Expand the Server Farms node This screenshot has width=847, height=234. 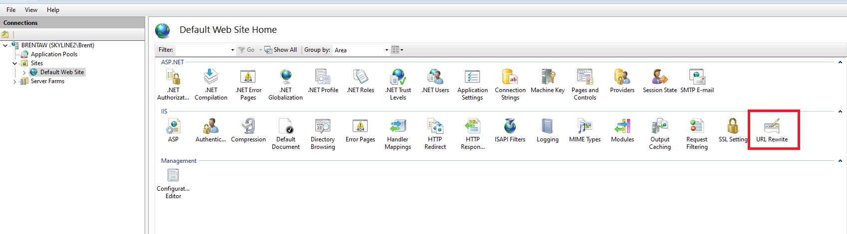pyautogui.click(x=14, y=81)
